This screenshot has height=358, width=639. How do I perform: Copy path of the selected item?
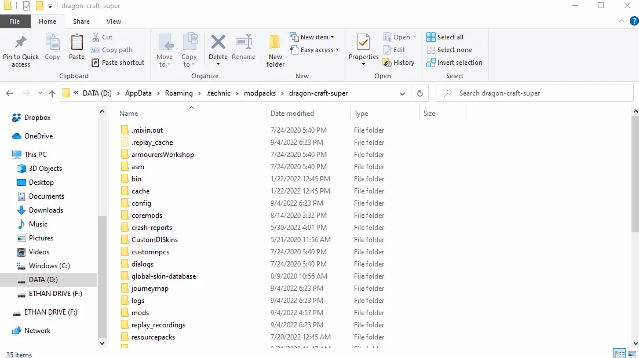pyautogui.click(x=112, y=50)
